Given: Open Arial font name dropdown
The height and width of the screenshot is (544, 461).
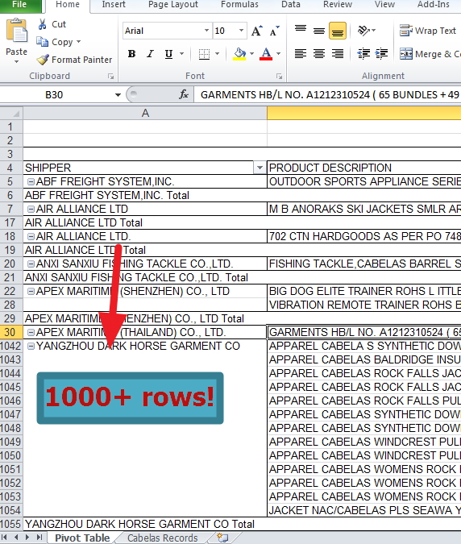Looking at the screenshot, I should (x=207, y=31).
